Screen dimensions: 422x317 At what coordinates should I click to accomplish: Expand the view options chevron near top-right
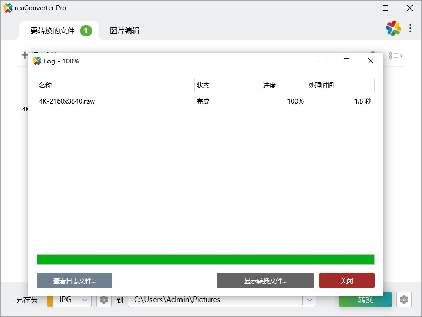[402, 55]
